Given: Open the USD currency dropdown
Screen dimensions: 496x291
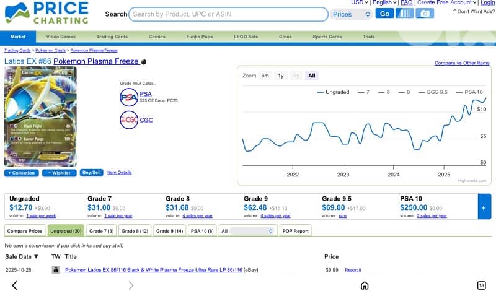Looking at the screenshot, I should (360, 3).
